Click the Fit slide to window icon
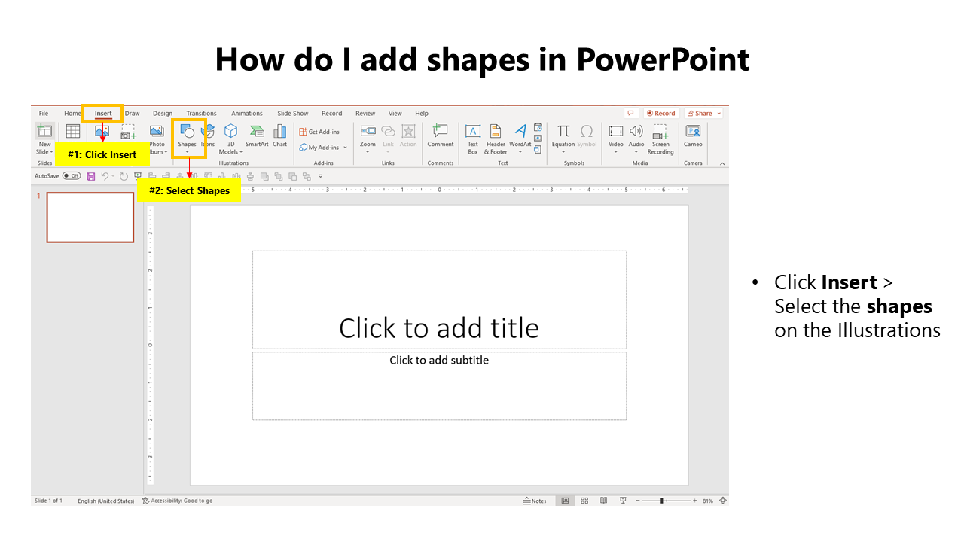Screen dimensions: 964x542 tap(723, 501)
